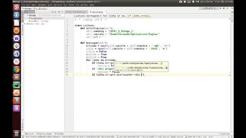
Task: Open the Refactor menu
Action: point(58,5)
